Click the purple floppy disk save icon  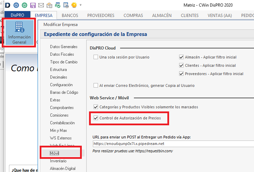click(33, 5)
